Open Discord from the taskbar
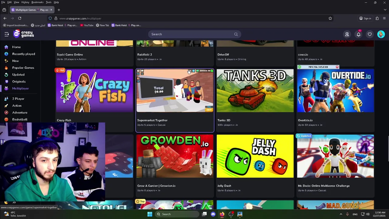The width and height of the screenshot is (389, 219). tap(213, 214)
